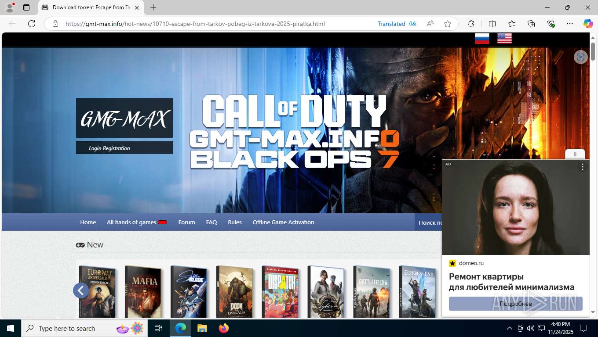Click the taskbar search box
598x337 pixels.
click(x=84, y=328)
